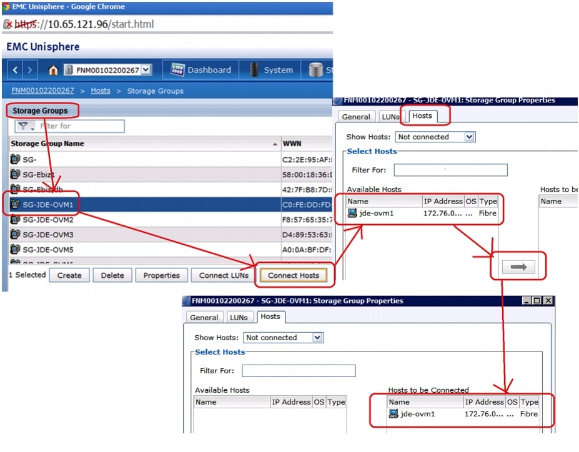The image size is (579, 452).
Task: Click the forward navigation arrow in Unisphere toolbar
Action: tap(29, 70)
